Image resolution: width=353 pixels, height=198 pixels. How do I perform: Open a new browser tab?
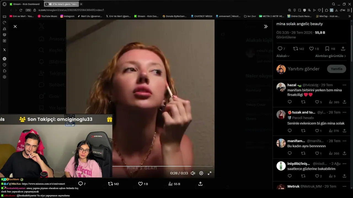81,4
